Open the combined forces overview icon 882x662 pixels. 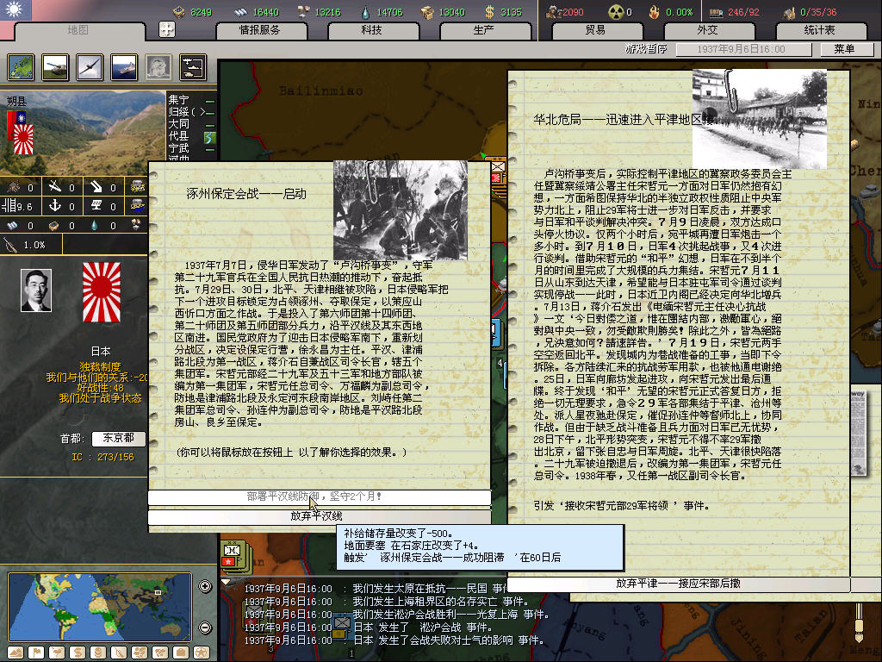click(193, 67)
